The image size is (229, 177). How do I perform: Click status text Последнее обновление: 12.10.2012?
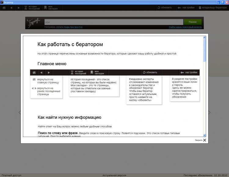(205, 175)
